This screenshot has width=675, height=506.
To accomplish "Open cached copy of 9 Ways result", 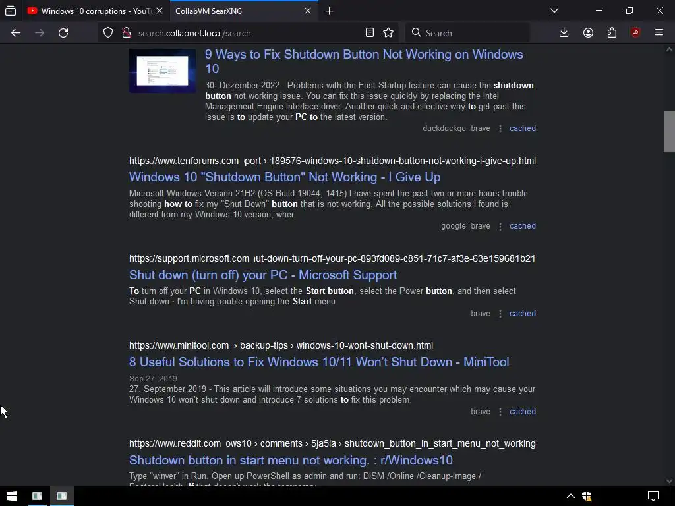I will 523,128.
